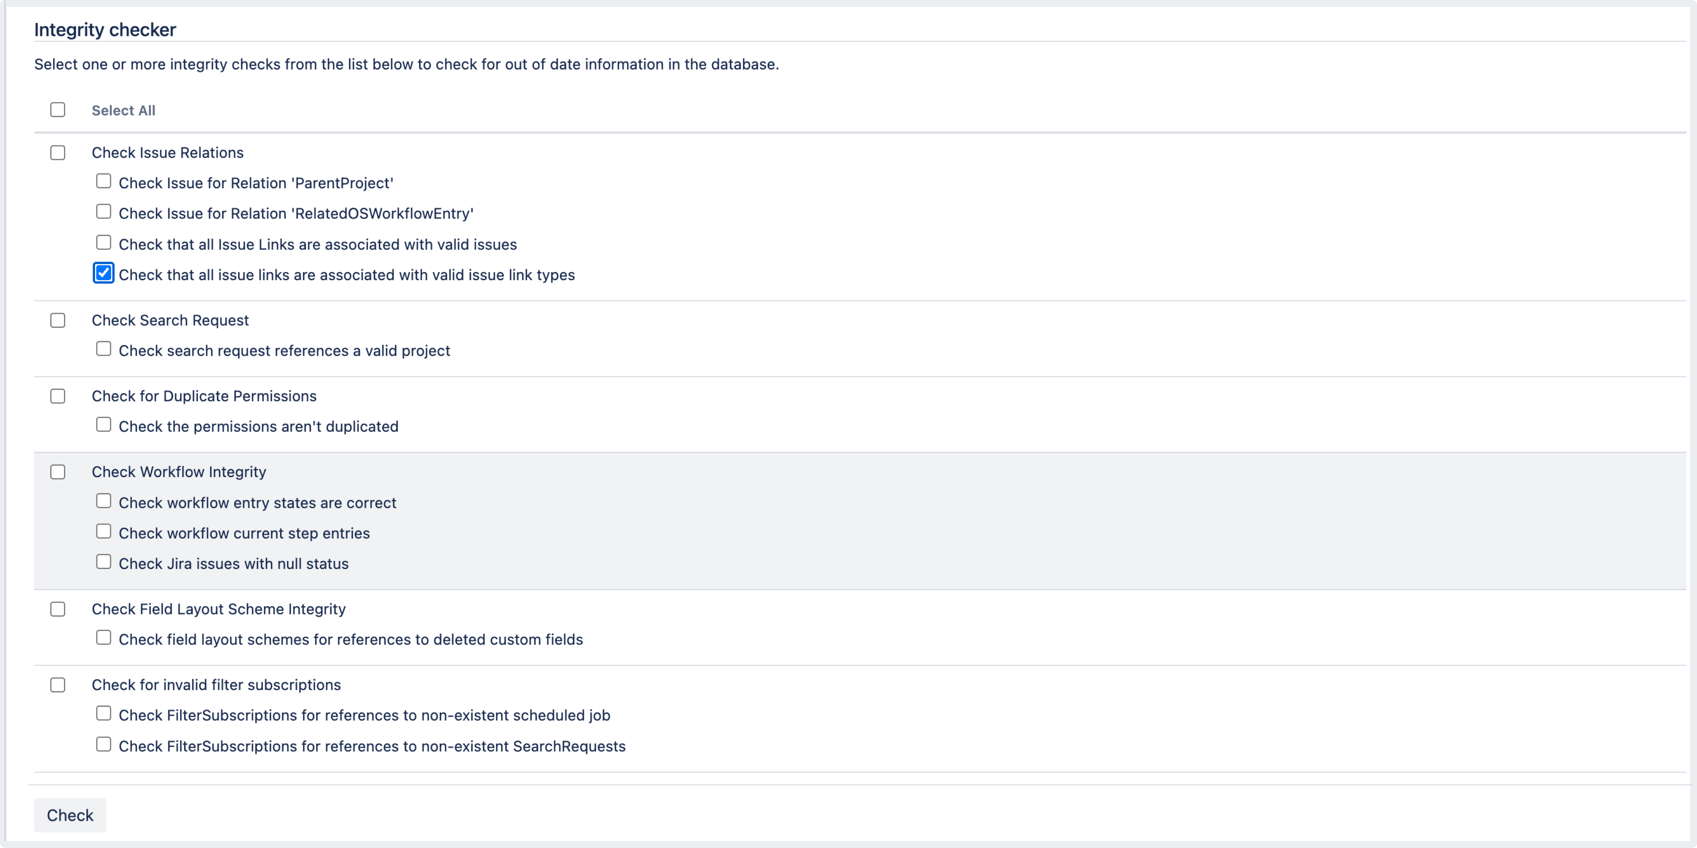Enable Check Workflow Integrity group checkbox
Image resolution: width=1697 pixels, height=848 pixels.
(58, 472)
